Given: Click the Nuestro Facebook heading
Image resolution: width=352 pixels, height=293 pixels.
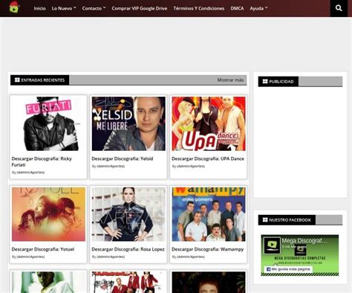Looking at the screenshot, I should [x=290, y=220].
